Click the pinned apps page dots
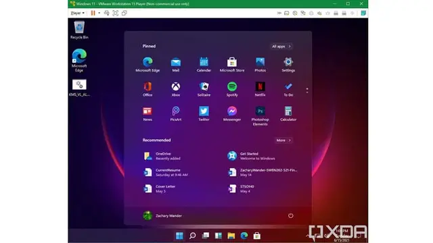The image size is (433, 243). (307, 90)
